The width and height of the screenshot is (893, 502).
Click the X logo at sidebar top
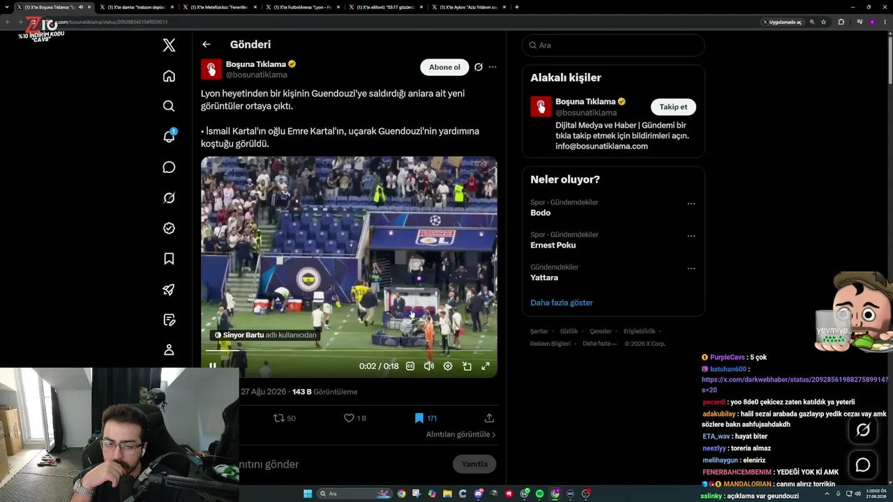click(169, 45)
